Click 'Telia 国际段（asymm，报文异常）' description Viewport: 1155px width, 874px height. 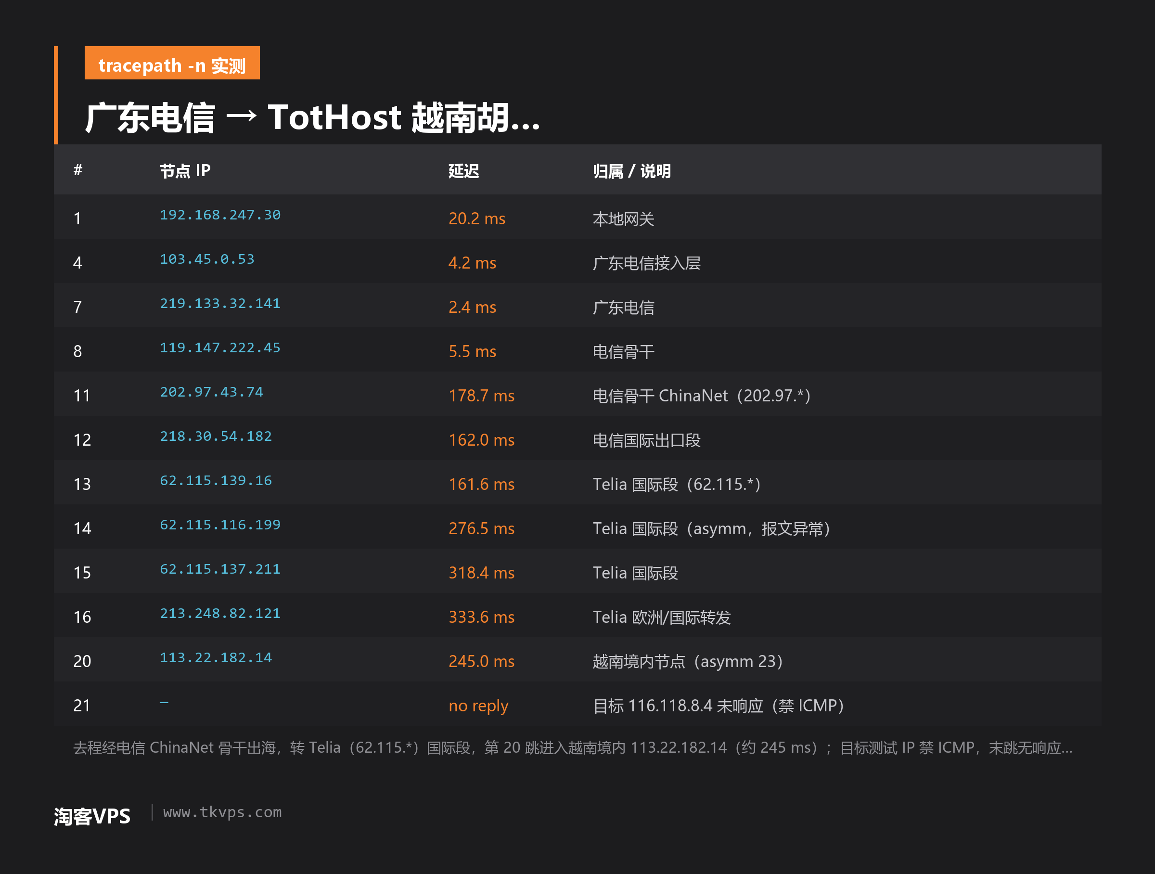point(713,529)
